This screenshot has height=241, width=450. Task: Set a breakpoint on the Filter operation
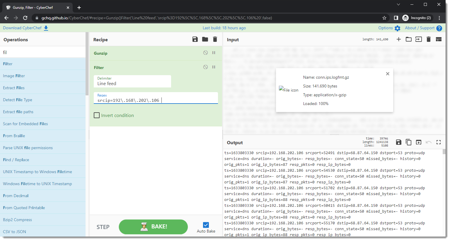[214, 67]
